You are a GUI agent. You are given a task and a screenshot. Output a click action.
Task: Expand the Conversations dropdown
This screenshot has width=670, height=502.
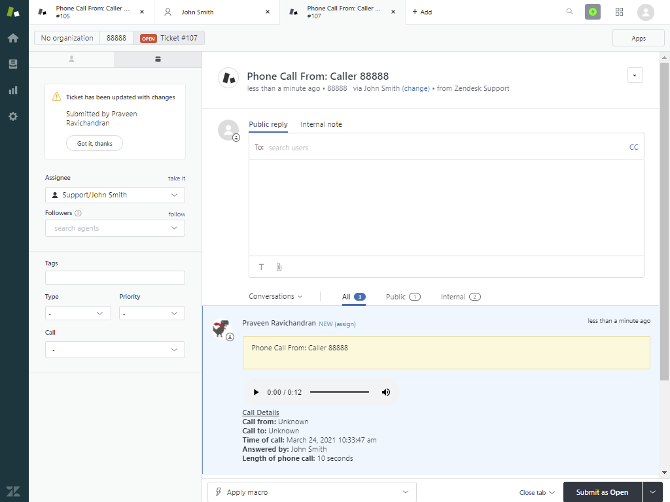coord(275,296)
